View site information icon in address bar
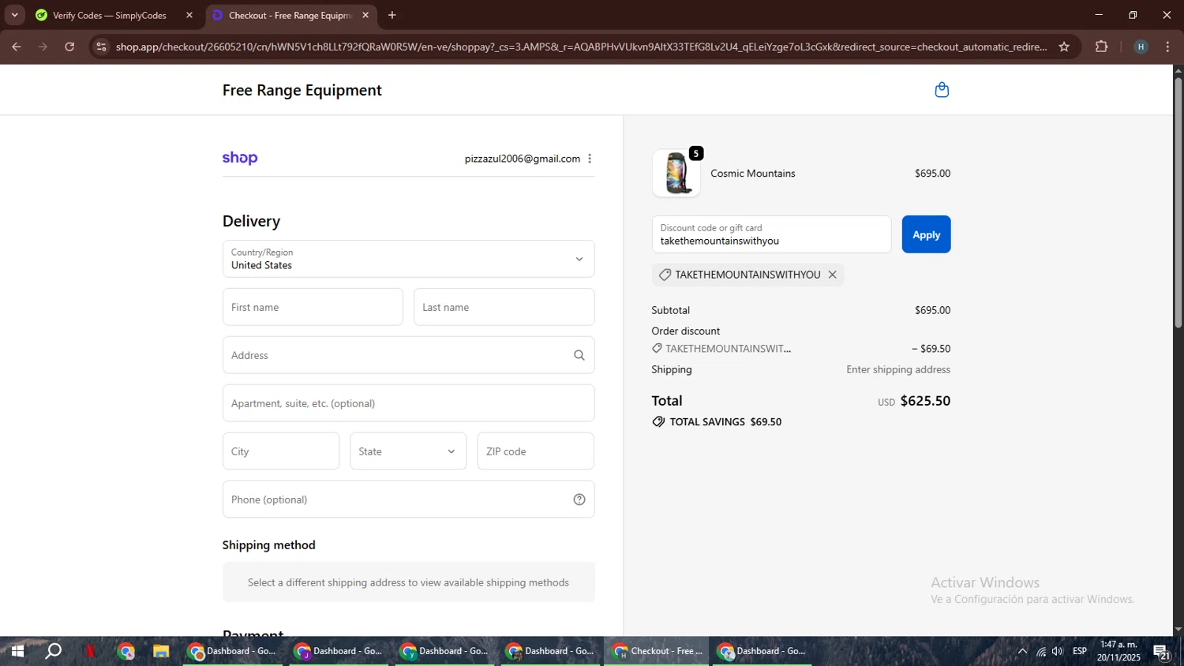This screenshot has height=666, width=1184. pyautogui.click(x=101, y=47)
